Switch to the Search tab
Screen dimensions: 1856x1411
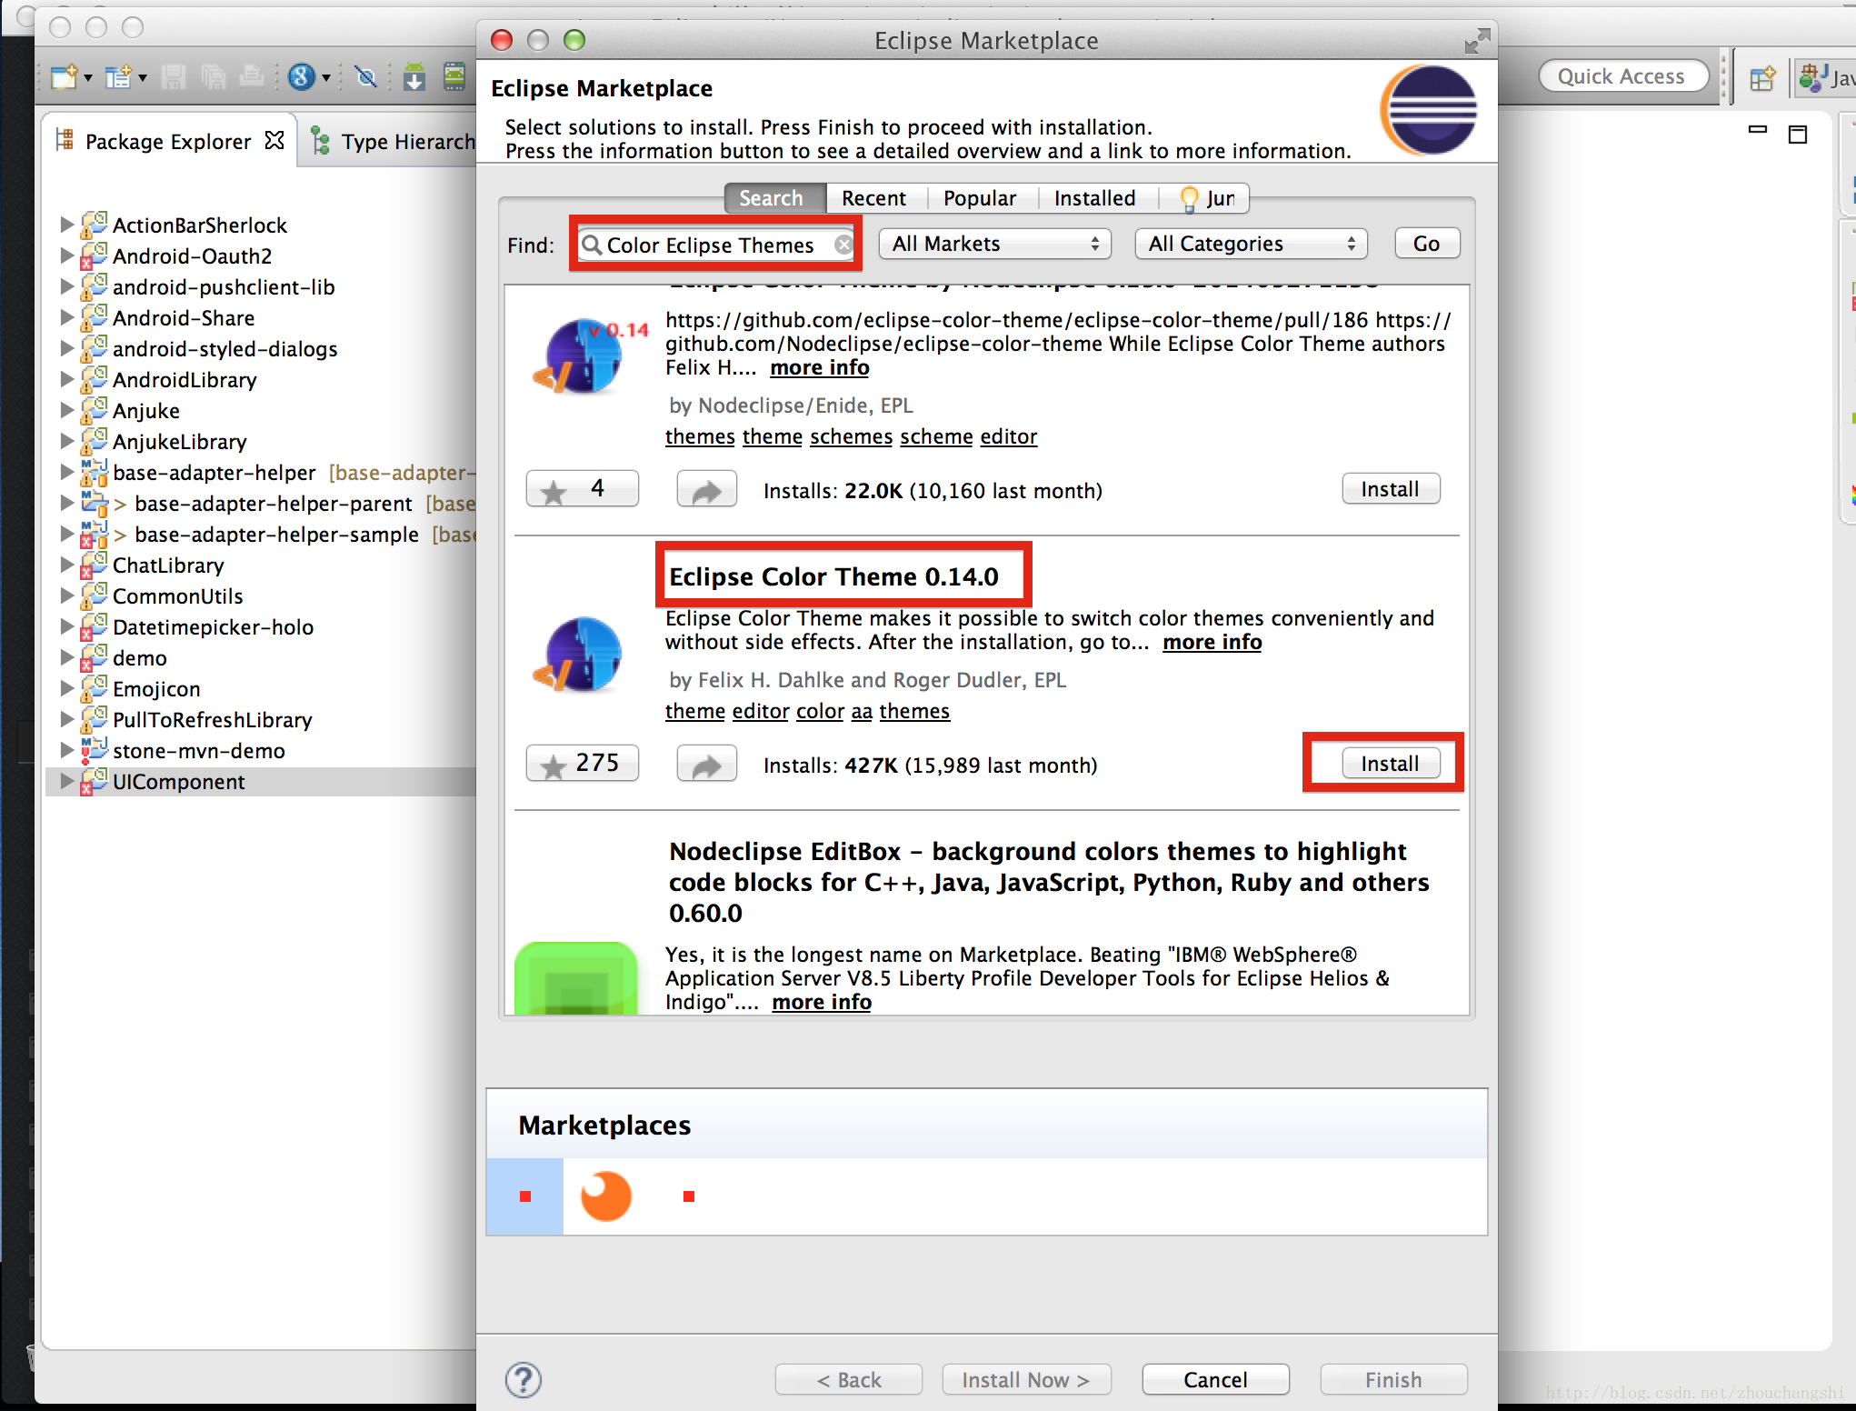coord(774,198)
